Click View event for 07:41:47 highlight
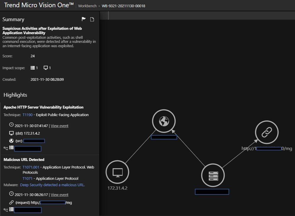Image resolution: width=295 pixels, height=216 pixels. [x=59, y=126]
